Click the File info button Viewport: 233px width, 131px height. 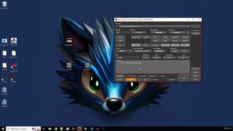[x=120, y=37]
